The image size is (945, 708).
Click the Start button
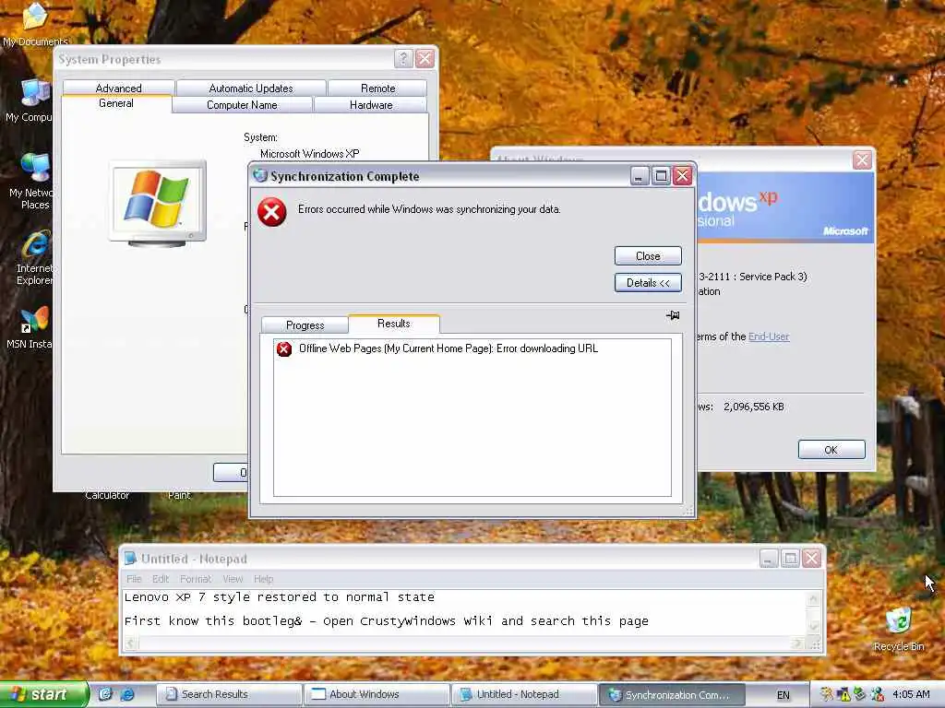[43, 694]
